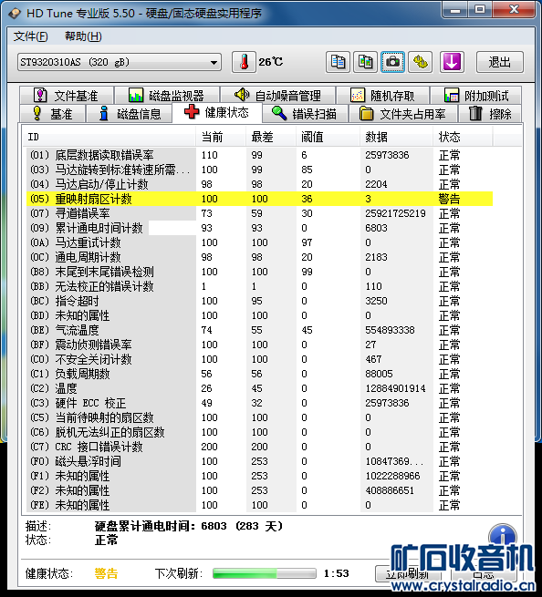
Task: Select row (C5) 当前待映射的扇区数
Action: point(259,417)
